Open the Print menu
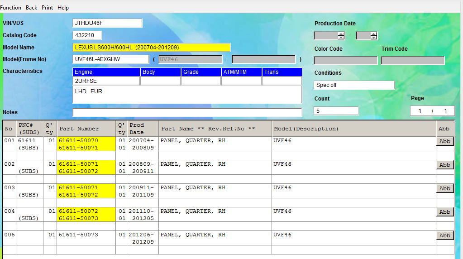 click(47, 8)
